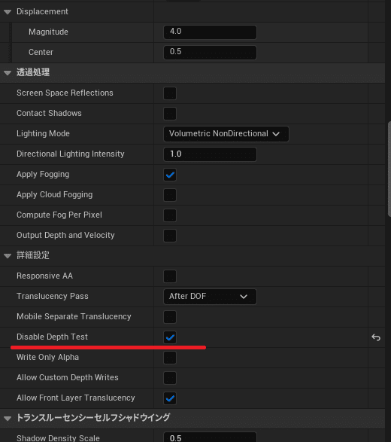Enable Output Depth and Velocity
This screenshot has height=442, width=391.
pyautogui.click(x=170, y=236)
